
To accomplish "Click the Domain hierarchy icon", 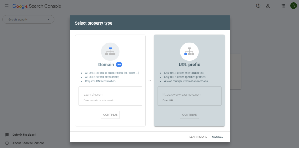I will [x=110, y=51].
